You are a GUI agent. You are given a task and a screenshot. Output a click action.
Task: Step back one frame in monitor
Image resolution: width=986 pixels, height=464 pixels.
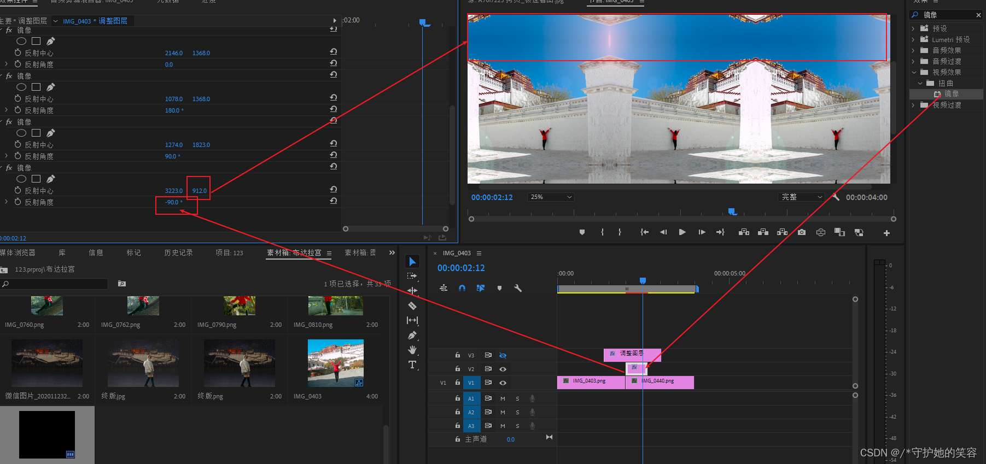point(663,232)
